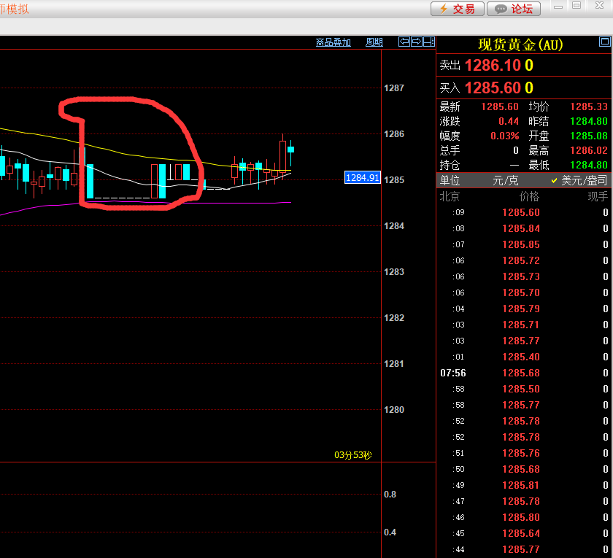Click the blue 1284.91 price marker
613x558 pixels.
click(x=362, y=177)
